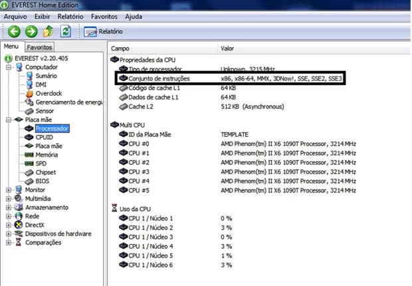Click the Memória RAM stick icon
412x286 pixels.
coord(29,155)
